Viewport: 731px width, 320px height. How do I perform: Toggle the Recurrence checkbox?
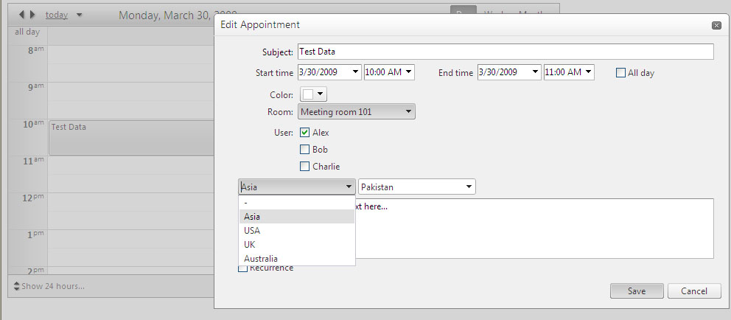(x=242, y=268)
